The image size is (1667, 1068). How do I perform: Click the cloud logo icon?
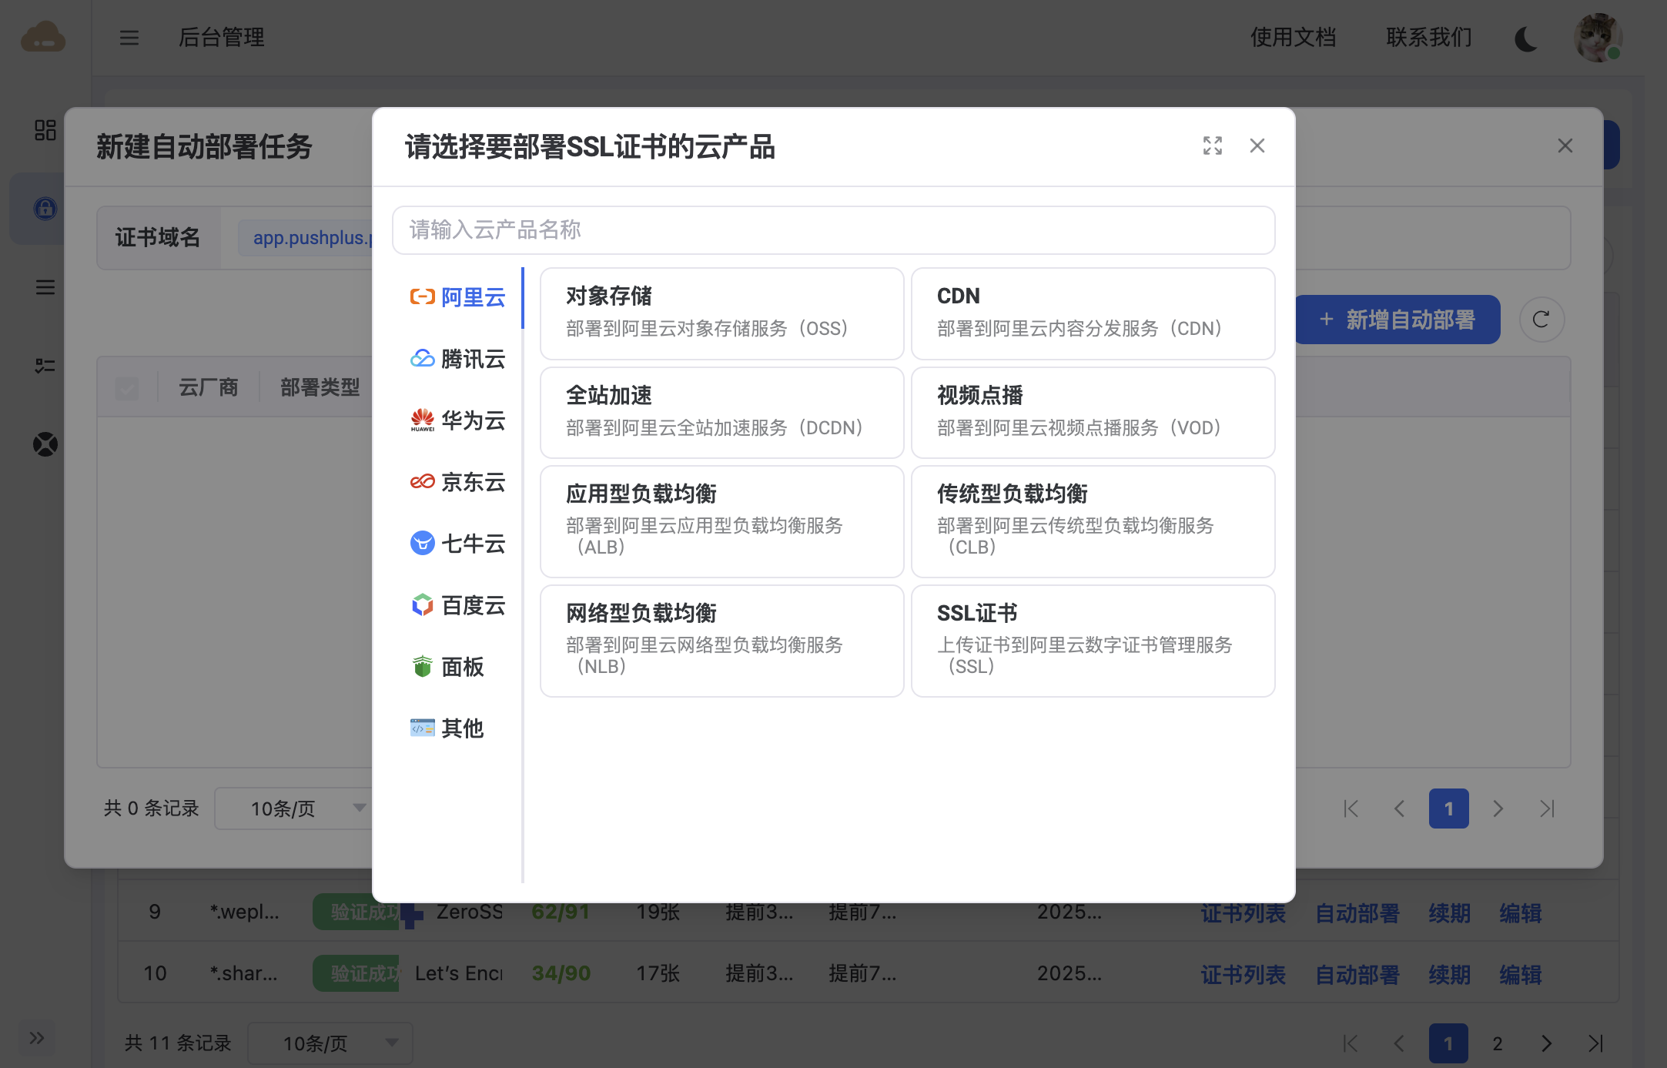[43, 37]
